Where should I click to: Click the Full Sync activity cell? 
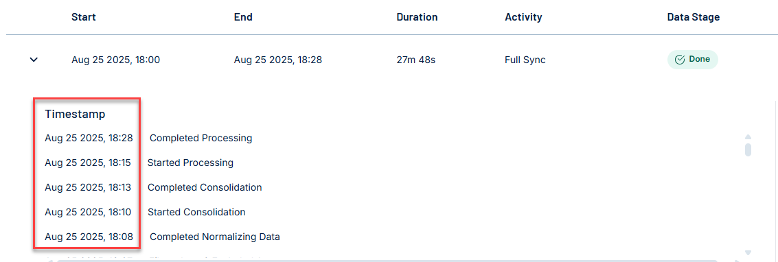click(x=525, y=60)
